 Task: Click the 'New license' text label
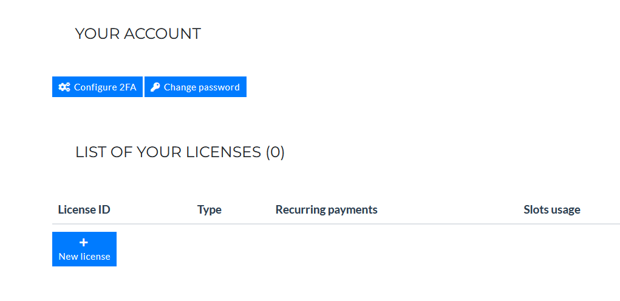click(x=84, y=257)
